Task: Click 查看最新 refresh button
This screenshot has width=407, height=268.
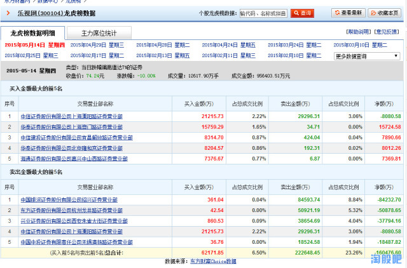Action: tap(348, 13)
